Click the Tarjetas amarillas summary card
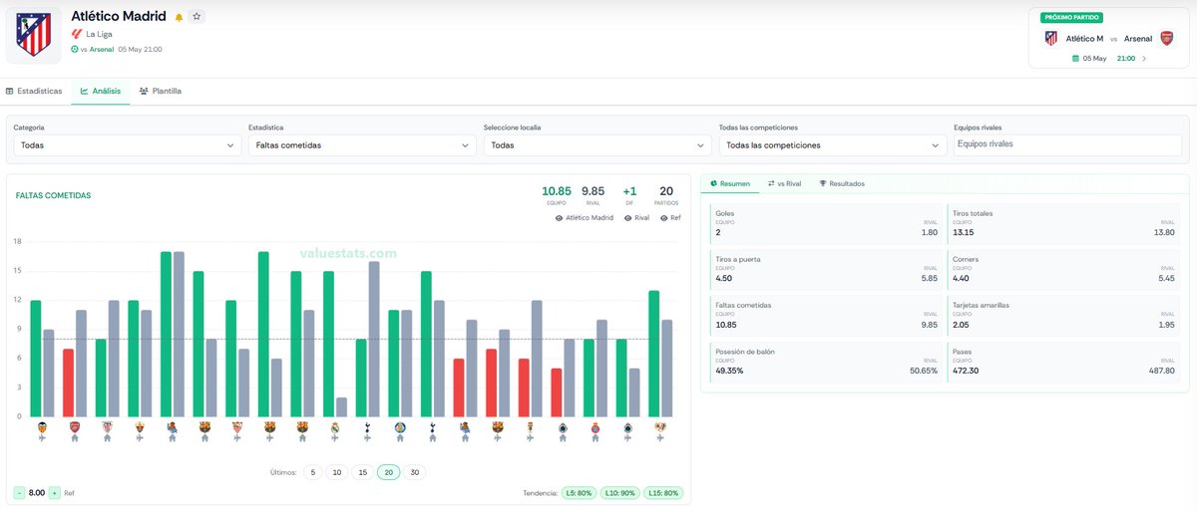 point(1063,315)
